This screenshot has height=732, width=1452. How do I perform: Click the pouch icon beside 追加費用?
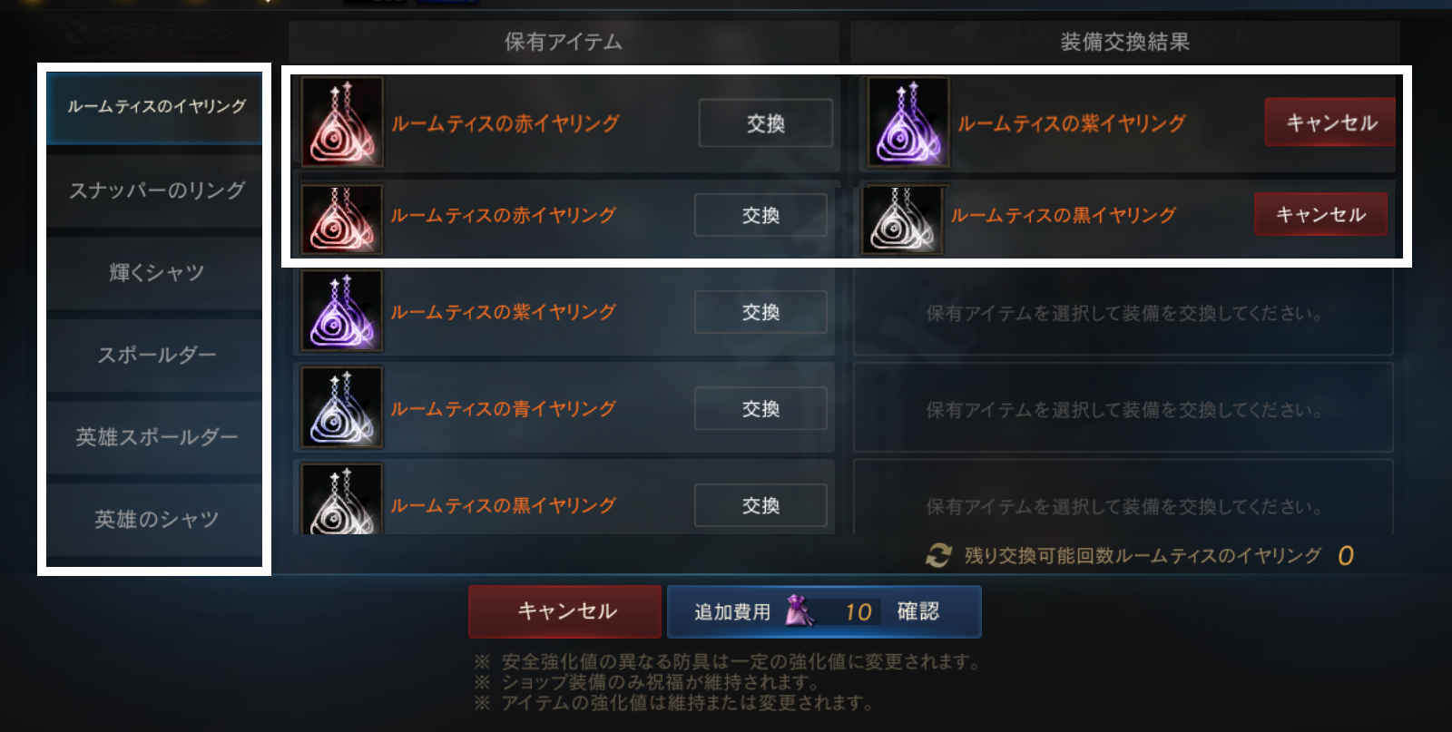(x=799, y=610)
